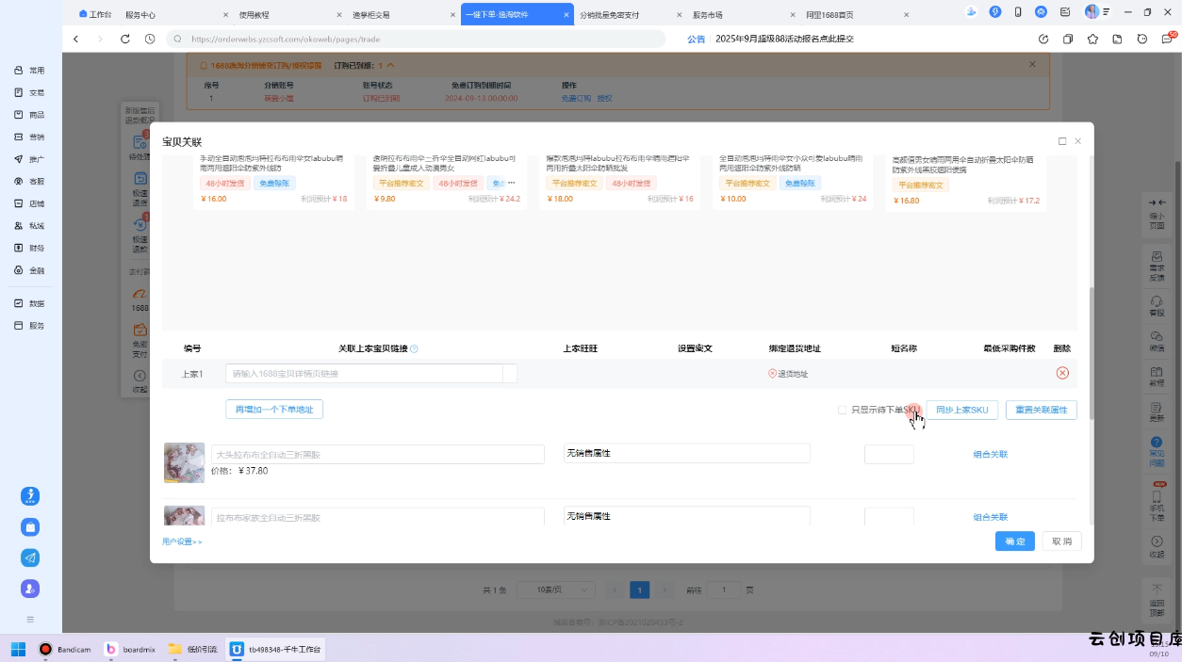Maximize the 宝贝关联 dialog
Viewport: 1182px width, 662px height.
(1062, 141)
